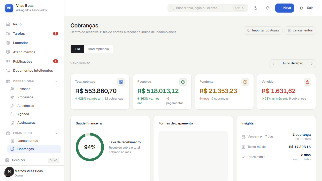Viewport: 322px width, 181px height.
Task: Click the -2 dias value
Action: [x=305, y=155]
